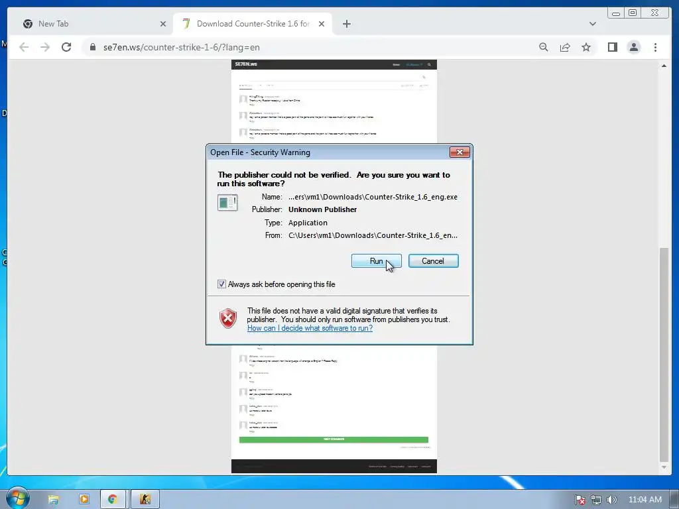This screenshot has height=509, width=679.
Task: Close the Download Counter-Strike tab
Action: coord(322,24)
